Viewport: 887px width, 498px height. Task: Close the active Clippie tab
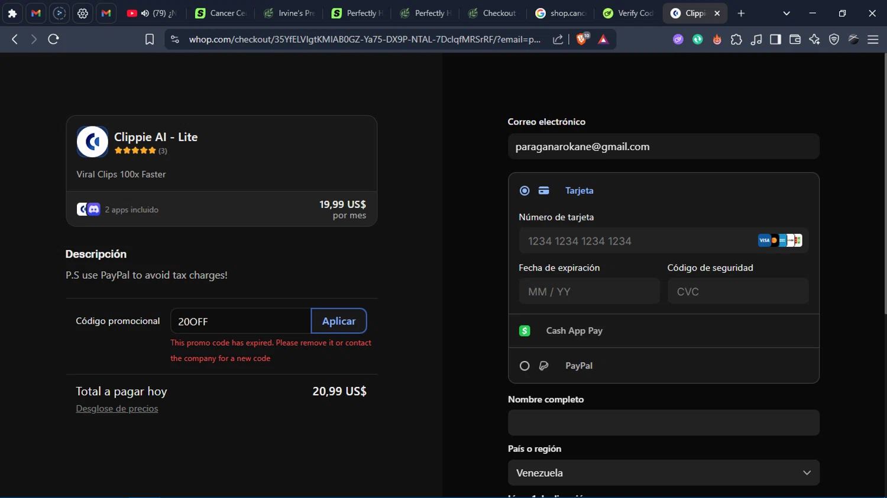(x=717, y=13)
